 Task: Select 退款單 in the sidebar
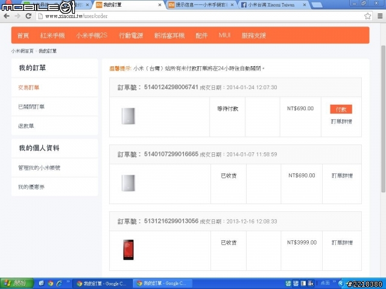click(26, 126)
